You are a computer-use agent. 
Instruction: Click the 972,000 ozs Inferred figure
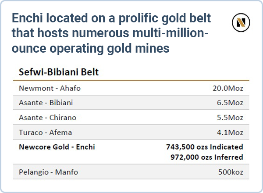(x=207, y=157)
